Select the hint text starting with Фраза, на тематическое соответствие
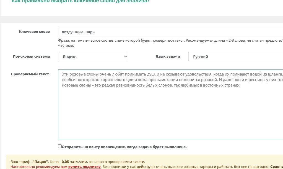 pos(171,43)
